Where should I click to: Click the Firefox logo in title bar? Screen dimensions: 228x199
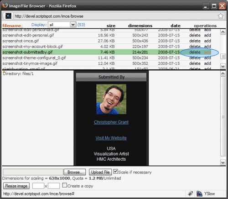(x=5, y=5)
